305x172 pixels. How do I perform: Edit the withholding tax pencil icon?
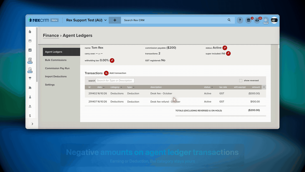pos(112,61)
